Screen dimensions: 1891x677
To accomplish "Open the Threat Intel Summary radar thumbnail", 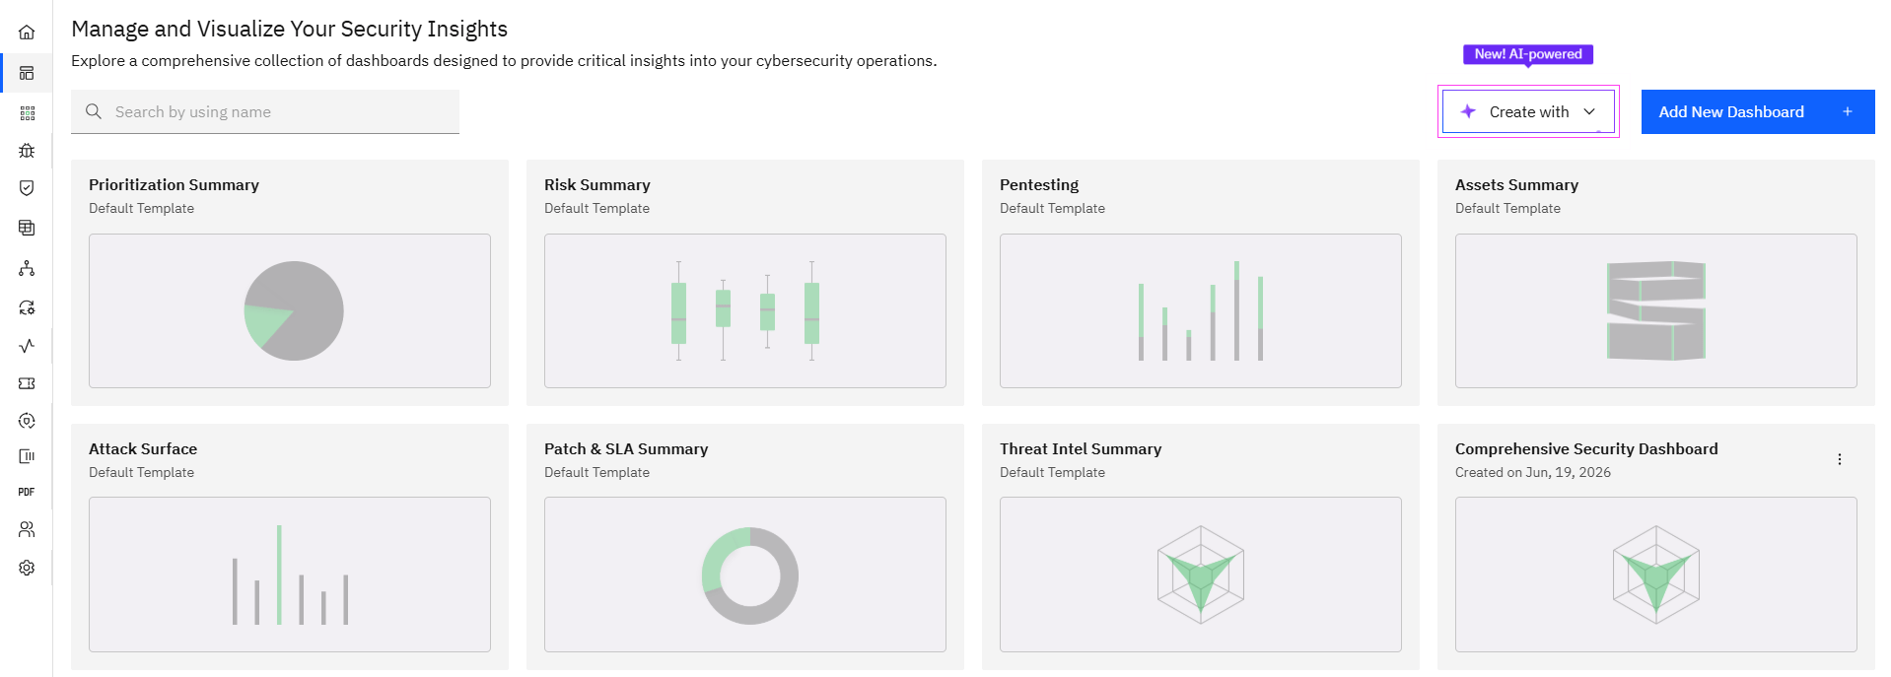I will [1201, 575].
